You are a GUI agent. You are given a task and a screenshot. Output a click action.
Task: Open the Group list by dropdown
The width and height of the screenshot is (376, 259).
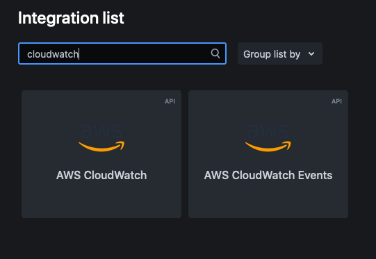tap(280, 53)
